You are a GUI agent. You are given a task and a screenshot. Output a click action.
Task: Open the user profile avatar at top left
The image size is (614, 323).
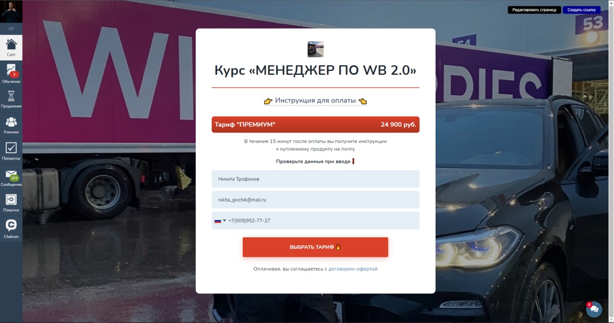click(11, 11)
